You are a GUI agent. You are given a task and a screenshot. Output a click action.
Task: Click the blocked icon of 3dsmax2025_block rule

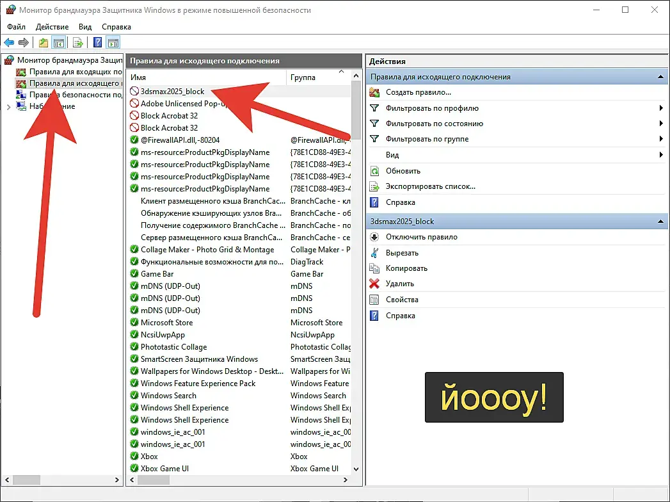click(134, 91)
